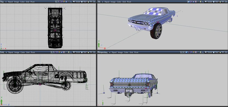Open Grid menu in Left viewport
Screen dimensions: 228x107
click(x=28, y=52)
